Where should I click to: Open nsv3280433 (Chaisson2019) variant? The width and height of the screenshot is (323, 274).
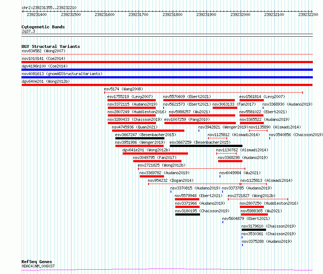pos(135,119)
